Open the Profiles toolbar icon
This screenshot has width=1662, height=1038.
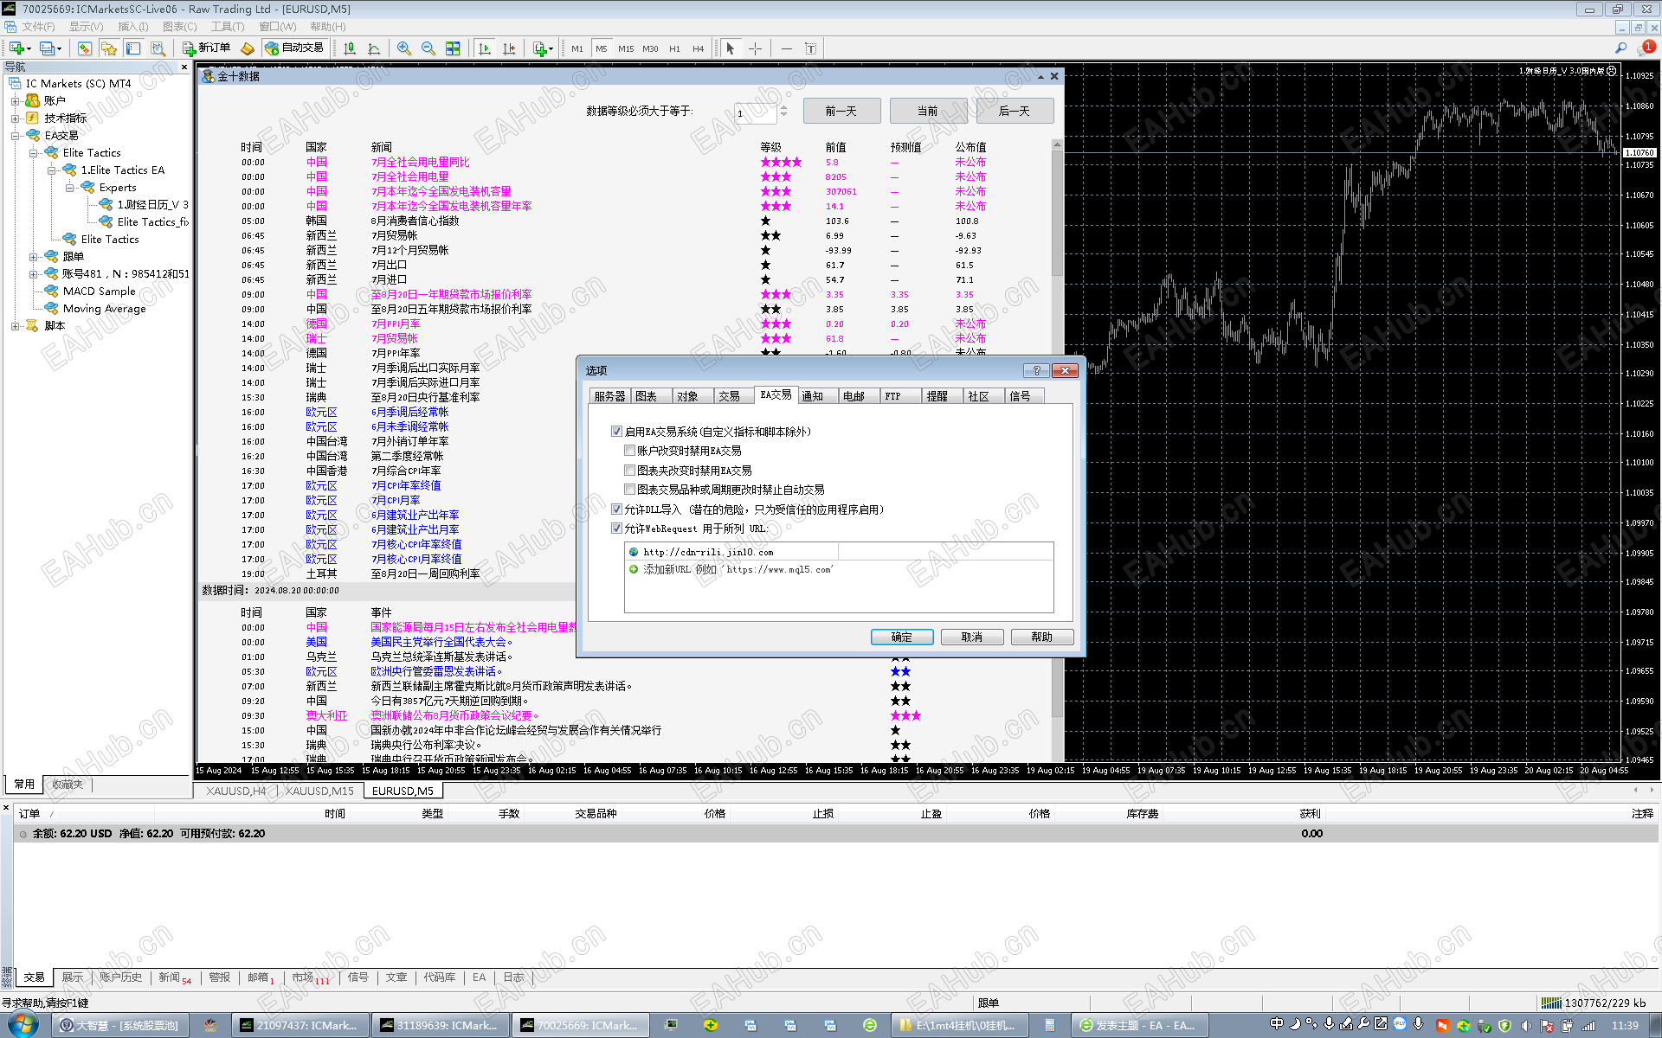click(x=48, y=48)
